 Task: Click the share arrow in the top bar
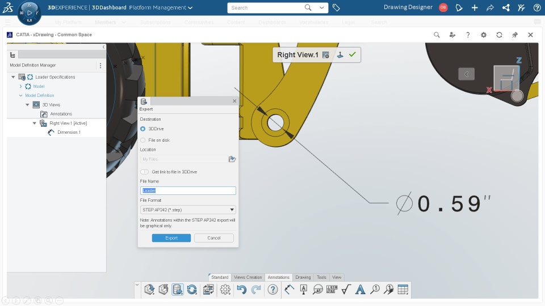(490, 7)
